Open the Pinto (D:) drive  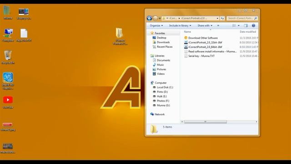point(162,92)
